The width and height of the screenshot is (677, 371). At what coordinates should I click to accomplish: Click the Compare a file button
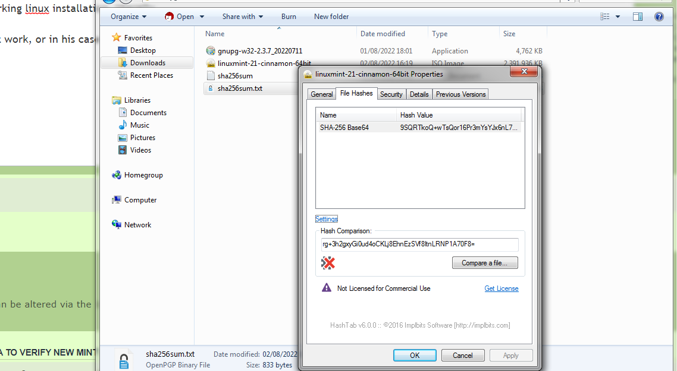484,263
